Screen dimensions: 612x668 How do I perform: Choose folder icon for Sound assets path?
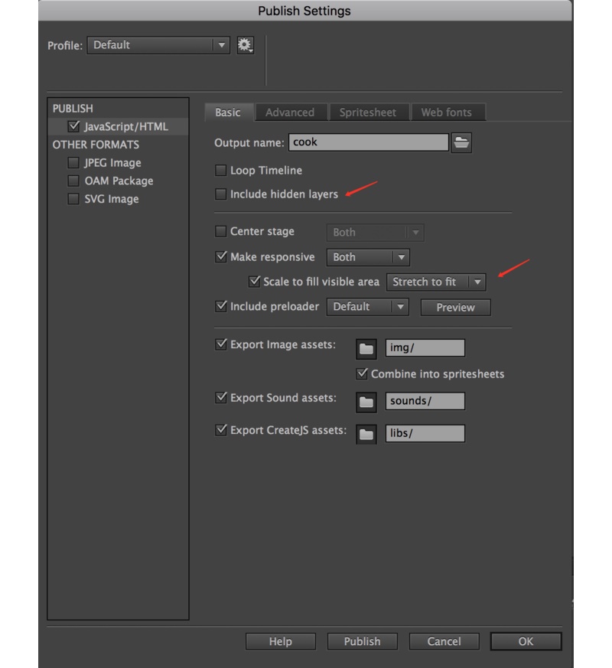366,402
